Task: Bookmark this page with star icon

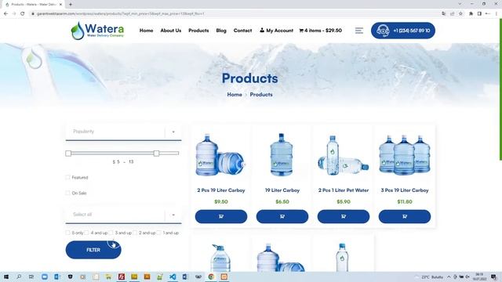Action: point(460,14)
